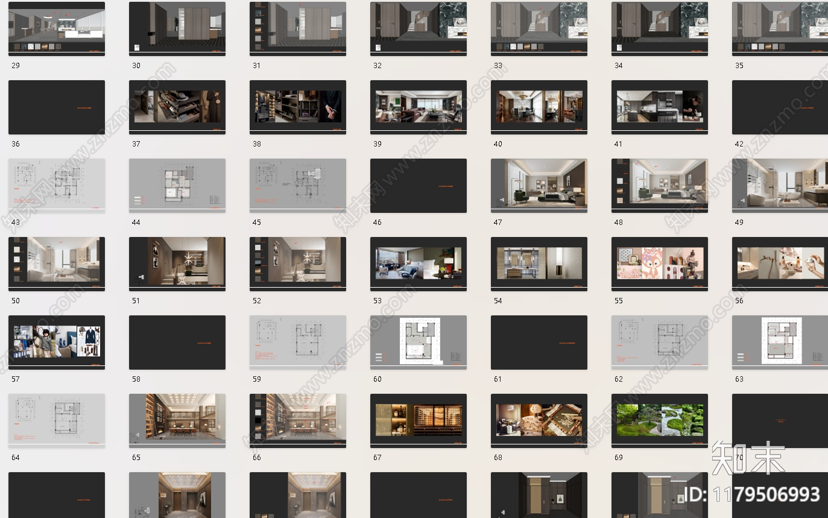Select slide 54 thumbnail

[x=539, y=264]
